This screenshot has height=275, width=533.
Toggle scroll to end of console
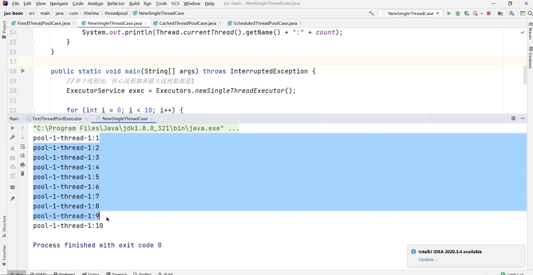(23, 156)
